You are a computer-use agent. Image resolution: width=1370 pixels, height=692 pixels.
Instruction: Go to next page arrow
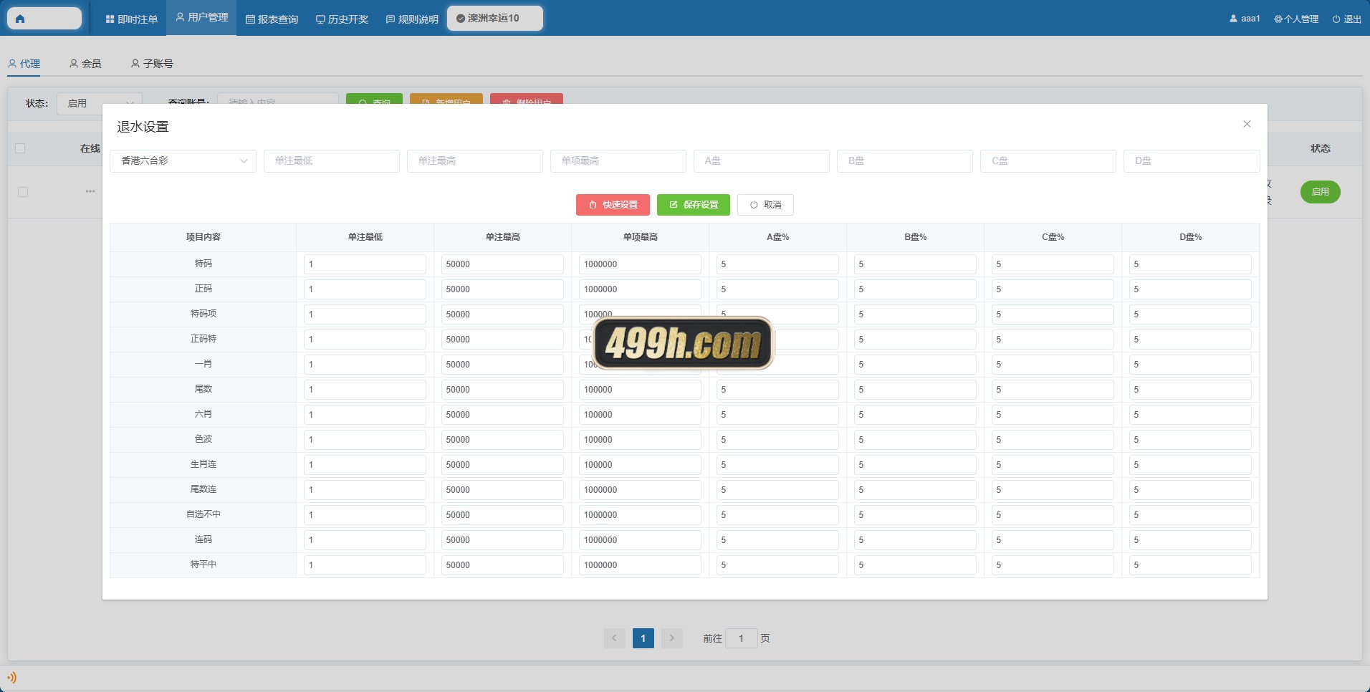672,638
